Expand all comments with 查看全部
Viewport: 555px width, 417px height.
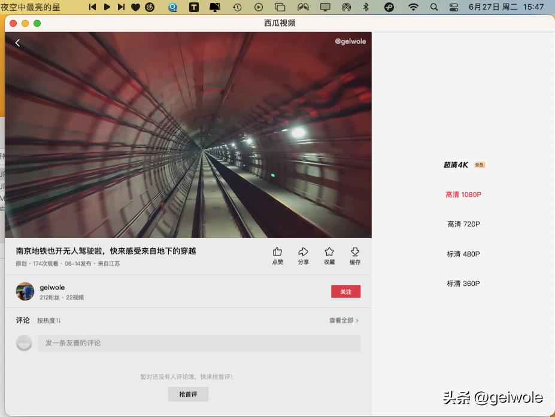coord(342,320)
